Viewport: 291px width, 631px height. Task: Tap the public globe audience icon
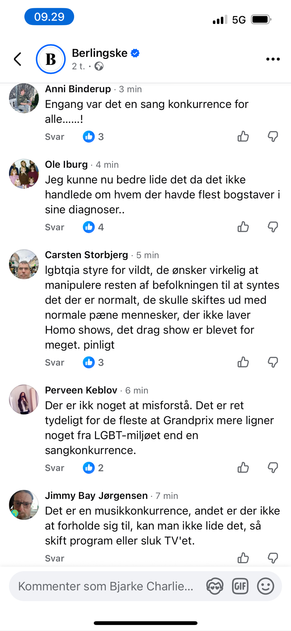[x=99, y=66]
